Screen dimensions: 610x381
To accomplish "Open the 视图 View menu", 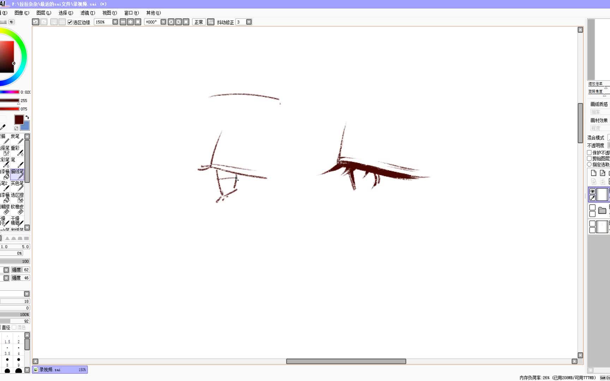I will point(109,13).
